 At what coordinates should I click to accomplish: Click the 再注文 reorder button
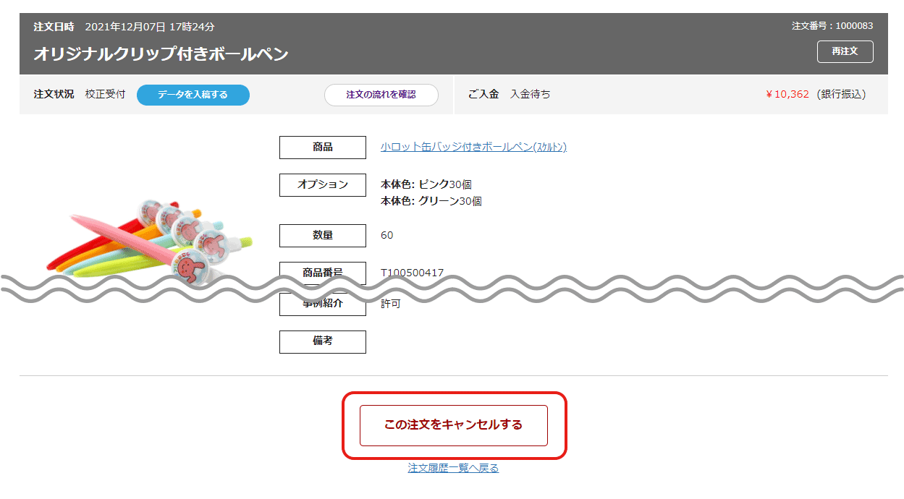pos(844,51)
